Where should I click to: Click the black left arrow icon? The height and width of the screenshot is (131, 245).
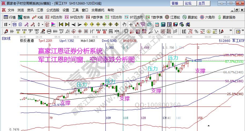(x=74, y=24)
